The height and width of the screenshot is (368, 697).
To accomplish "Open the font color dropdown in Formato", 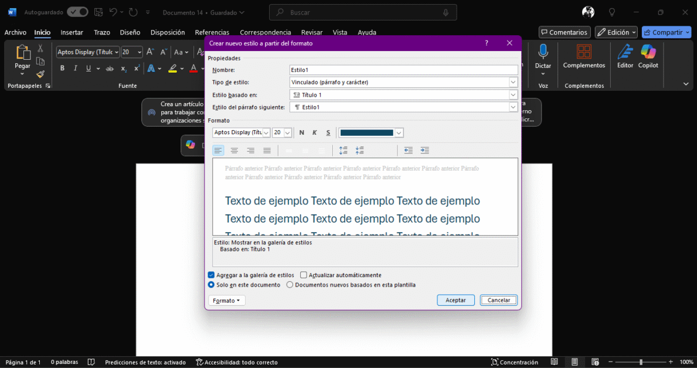I will (399, 132).
